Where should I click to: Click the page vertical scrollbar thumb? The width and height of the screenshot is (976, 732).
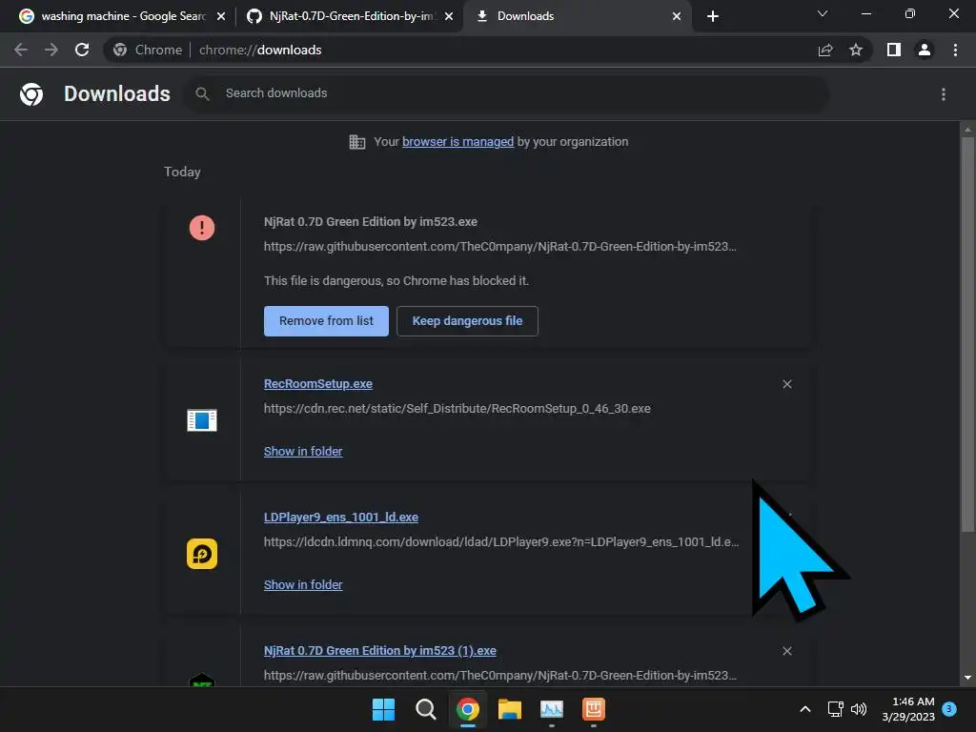pyautogui.click(x=967, y=334)
